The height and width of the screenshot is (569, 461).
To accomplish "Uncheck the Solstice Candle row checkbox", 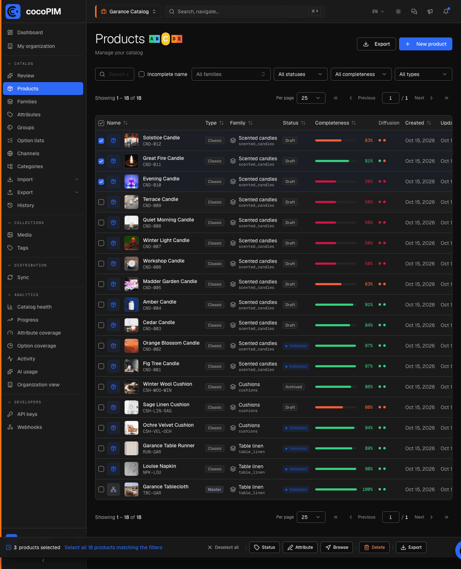I will click(101, 140).
